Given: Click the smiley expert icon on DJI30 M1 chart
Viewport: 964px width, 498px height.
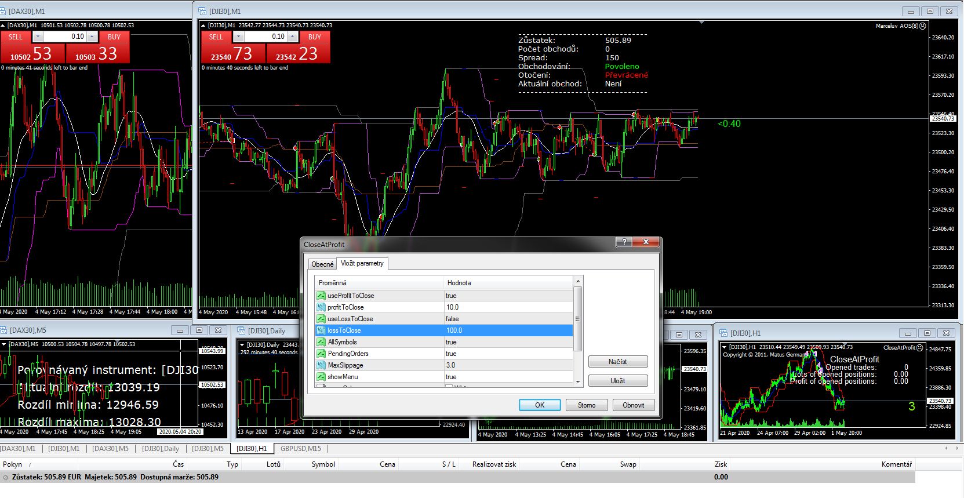Looking at the screenshot, I should (x=923, y=26).
